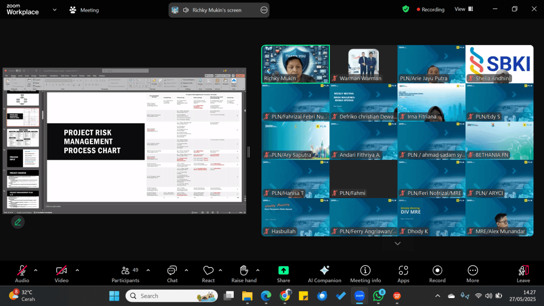544x306 pixels.
Task: Show more participants with the down chevron
Action: point(397,243)
